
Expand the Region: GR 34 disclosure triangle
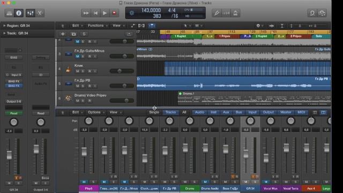coord(4,26)
